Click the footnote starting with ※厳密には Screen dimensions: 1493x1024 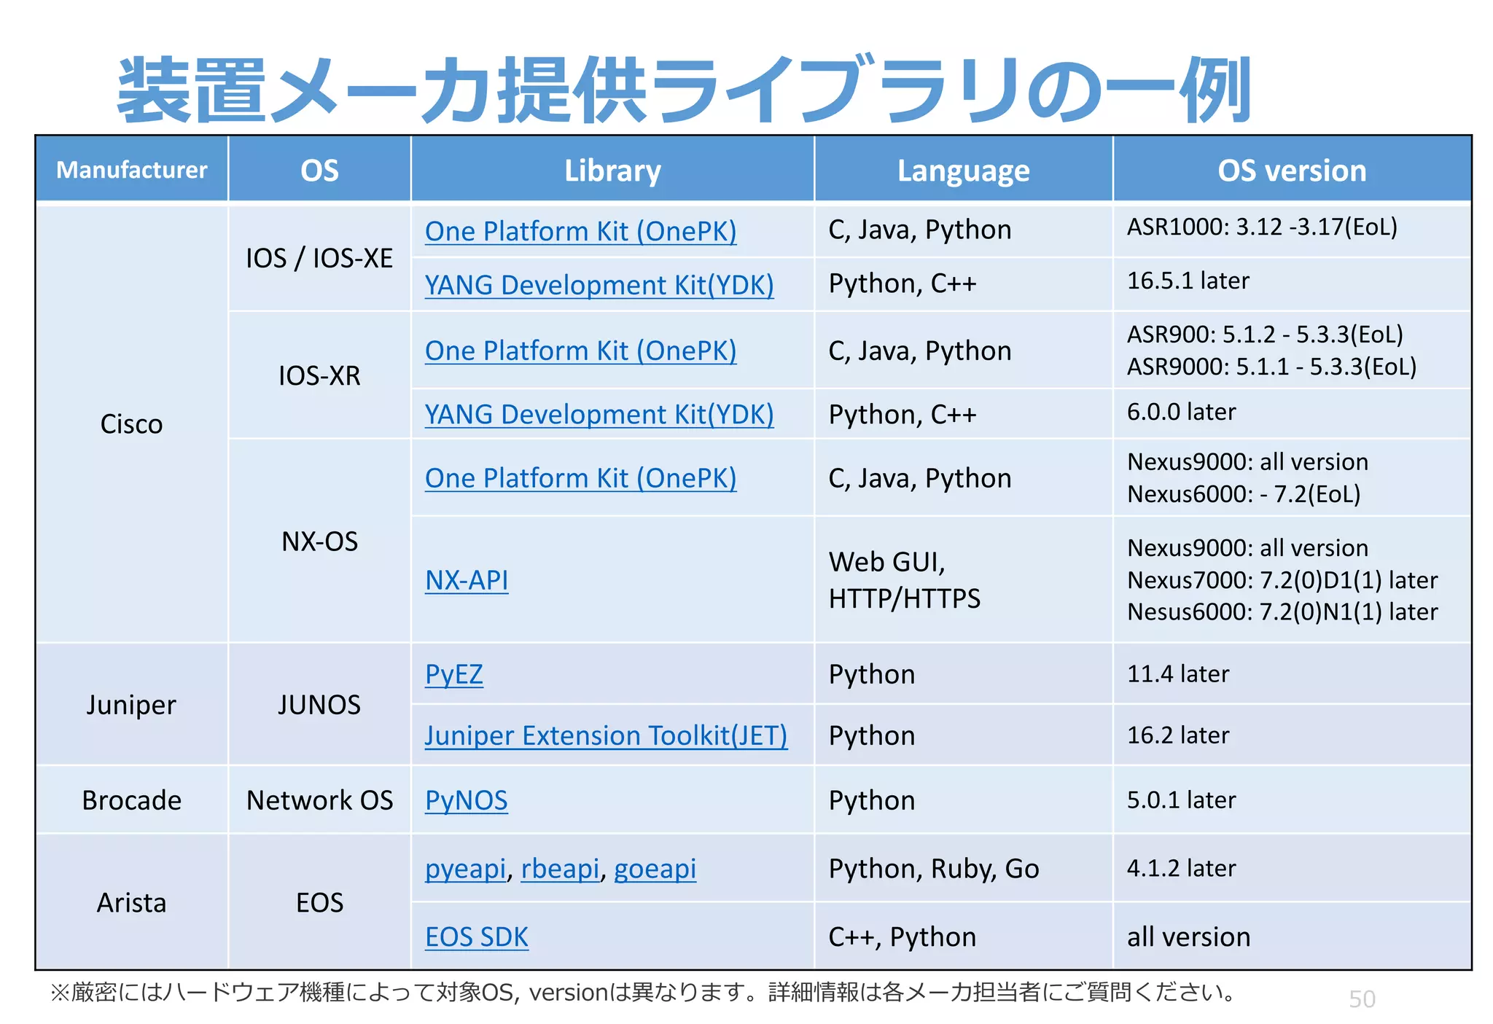click(x=642, y=992)
